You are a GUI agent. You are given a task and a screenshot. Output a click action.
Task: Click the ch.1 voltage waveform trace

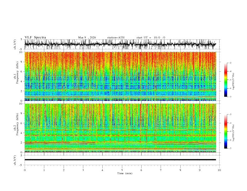tap(120, 44)
